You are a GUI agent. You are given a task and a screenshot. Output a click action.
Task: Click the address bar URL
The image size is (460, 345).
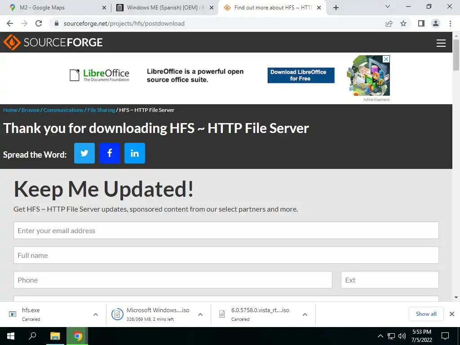124,23
